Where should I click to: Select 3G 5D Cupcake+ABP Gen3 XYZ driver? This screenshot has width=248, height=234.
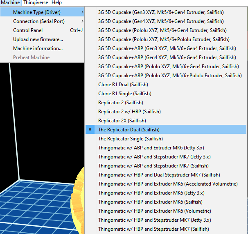click(x=166, y=48)
